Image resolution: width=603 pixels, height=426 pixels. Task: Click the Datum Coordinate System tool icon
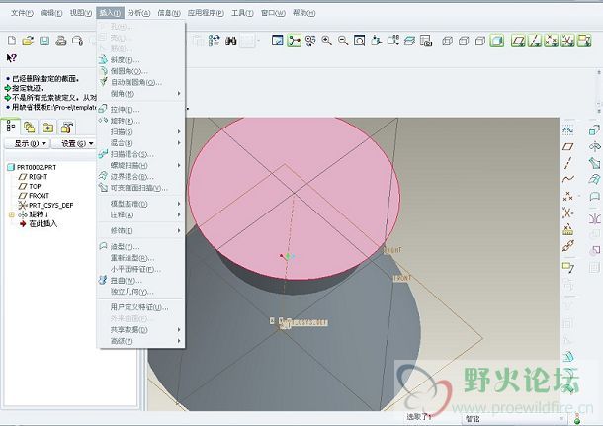click(568, 213)
